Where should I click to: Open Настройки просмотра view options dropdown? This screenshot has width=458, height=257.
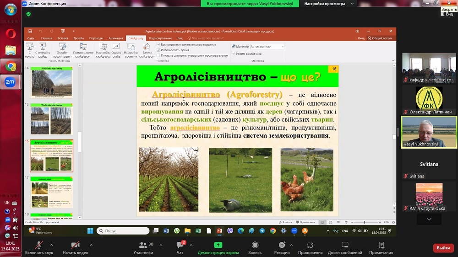[x=329, y=4]
